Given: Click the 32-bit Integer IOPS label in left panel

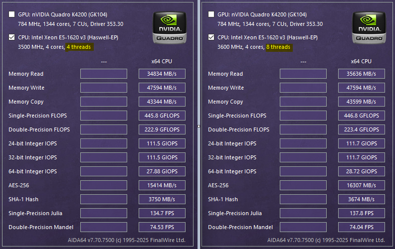Looking at the screenshot, I should pos(33,157).
